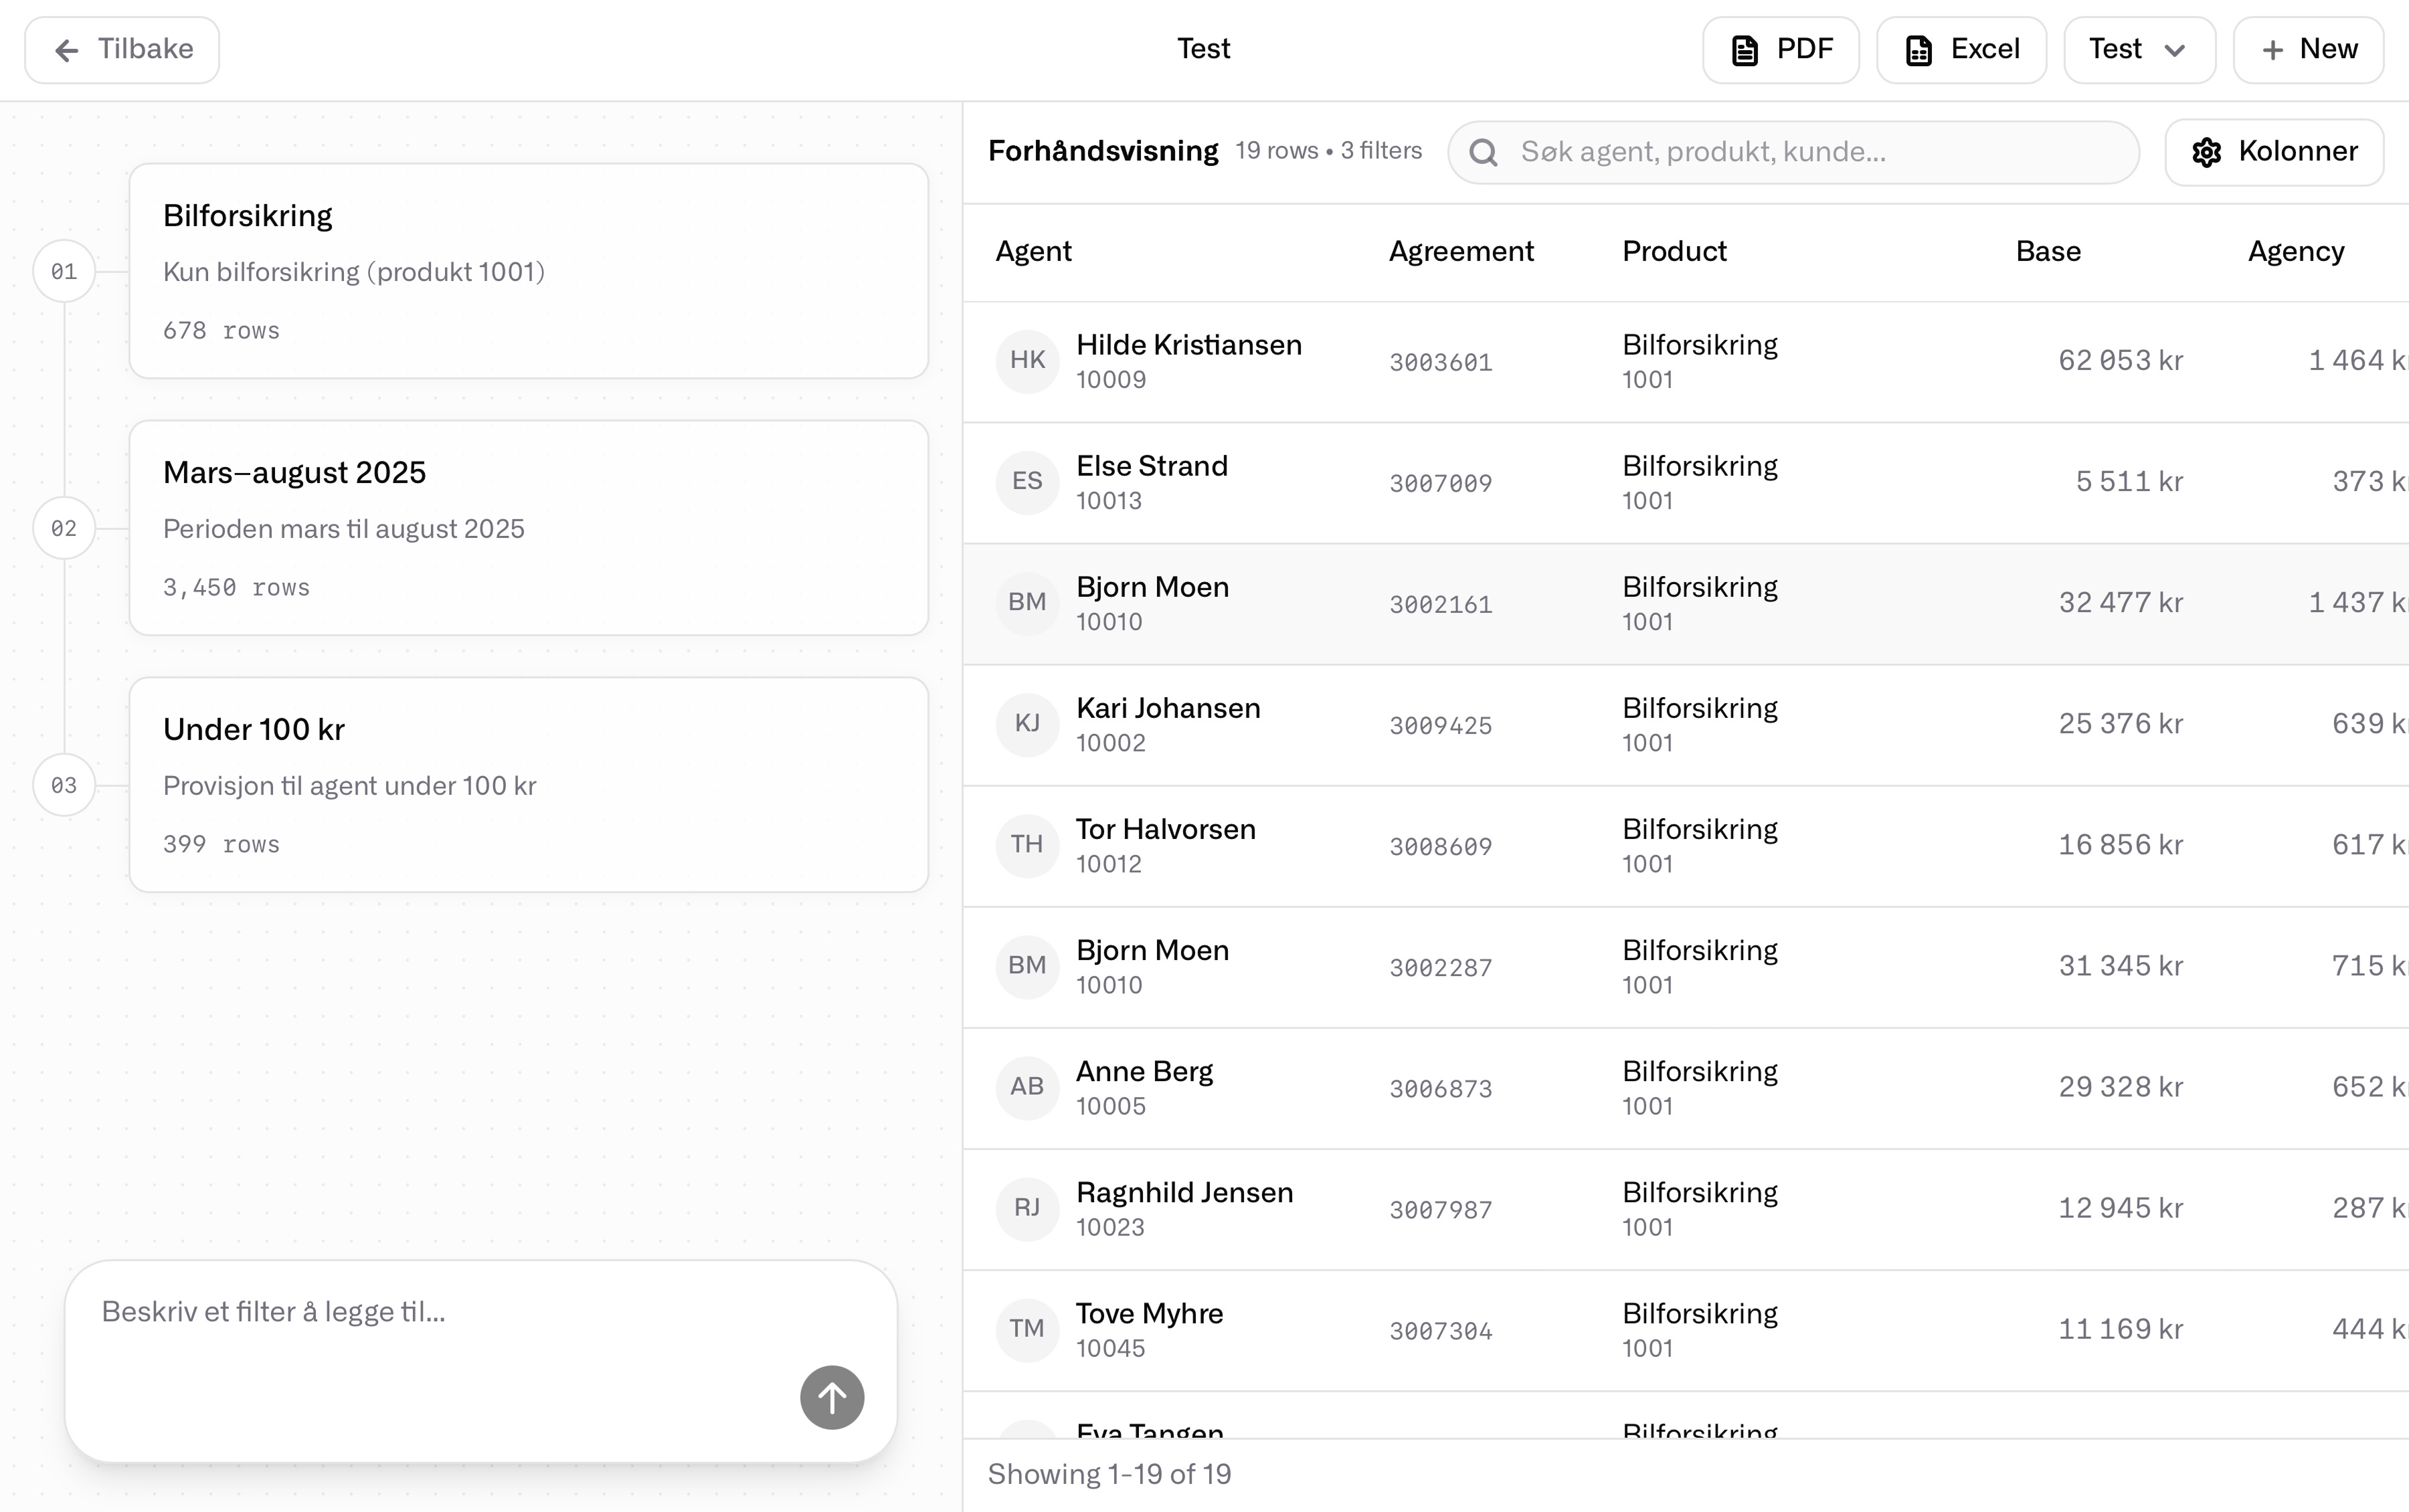Select the Under 100 kr filter card
Screen dimensions: 2409x1512
(x=528, y=785)
